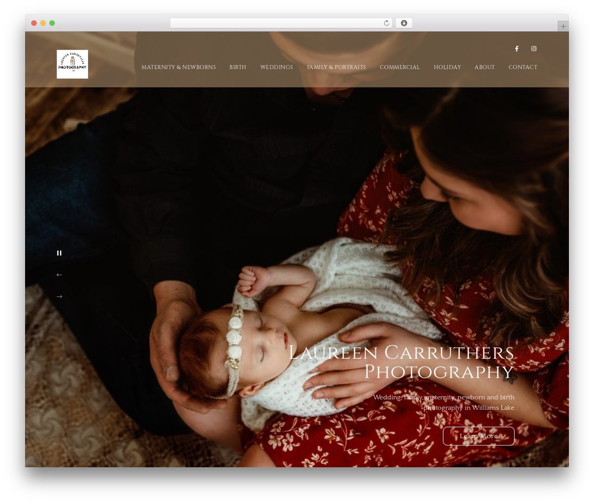Select Family & Portraits in navigation
The image size is (594, 503).
pos(336,67)
